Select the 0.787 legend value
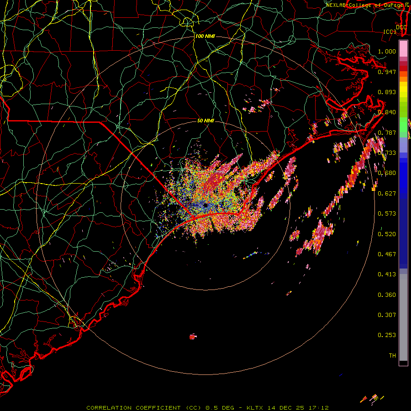411x411 pixels. click(x=387, y=132)
